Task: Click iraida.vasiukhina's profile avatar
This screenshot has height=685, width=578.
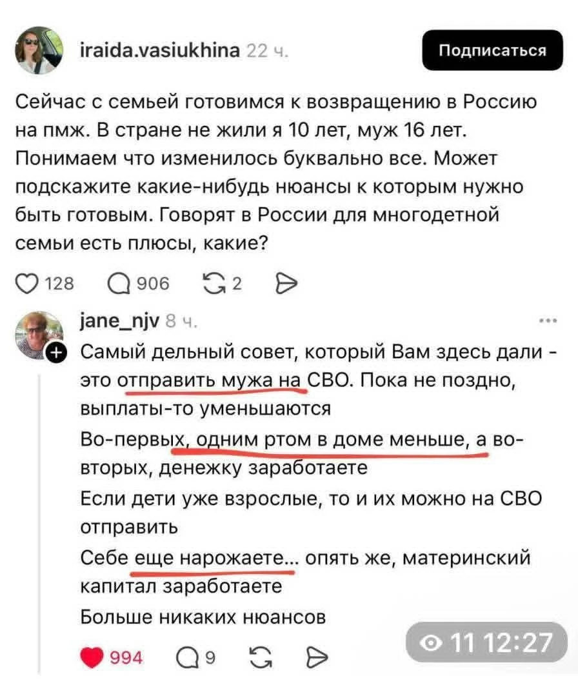Action: pyautogui.click(x=39, y=50)
